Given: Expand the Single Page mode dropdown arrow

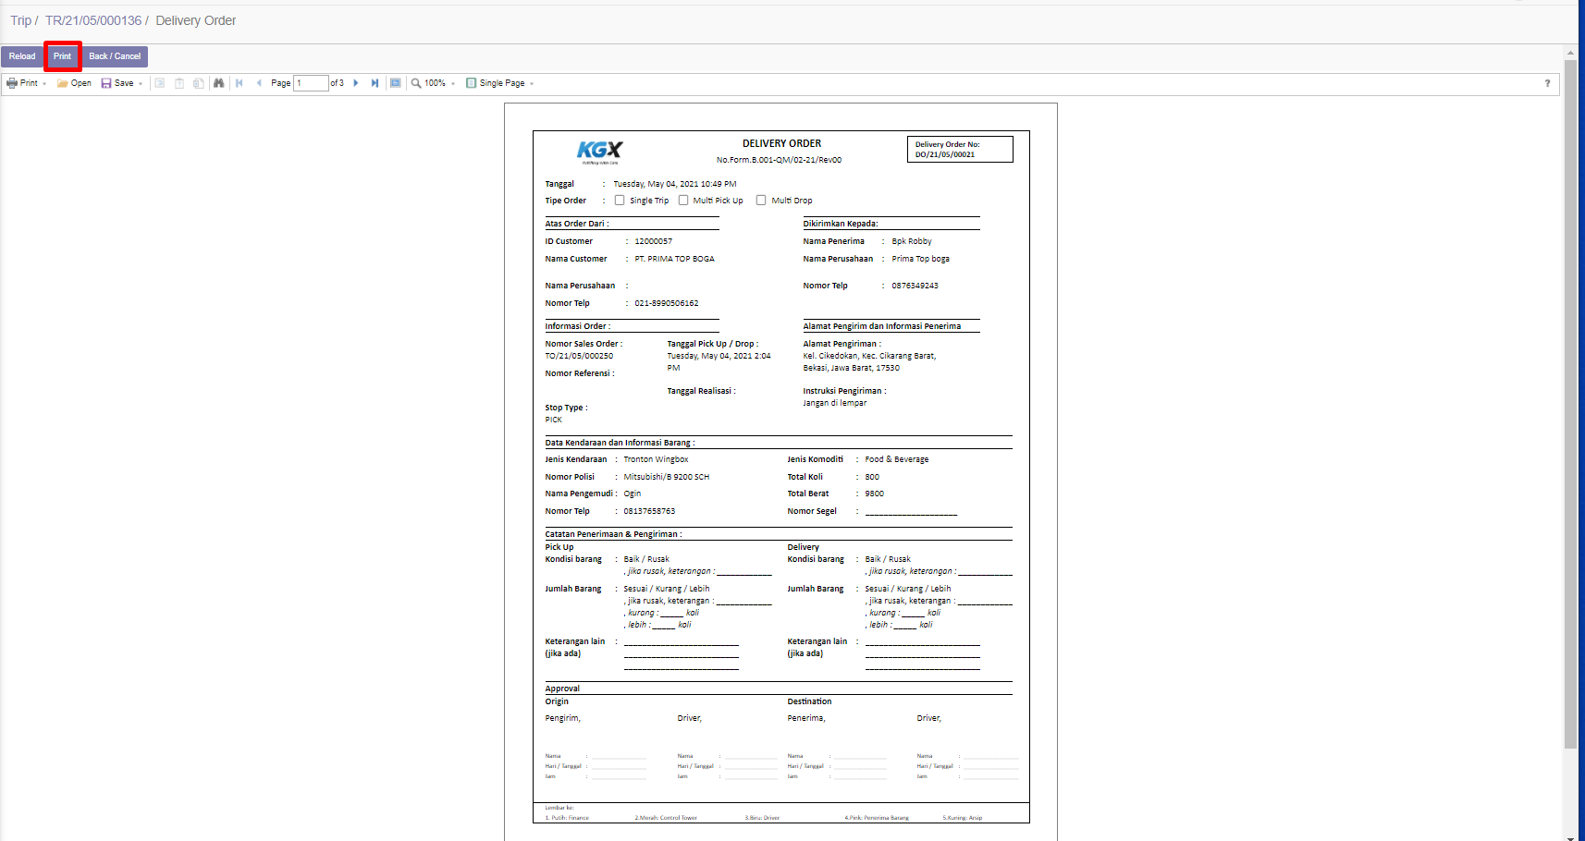Looking at the screenshot, I should coord(532,84).
